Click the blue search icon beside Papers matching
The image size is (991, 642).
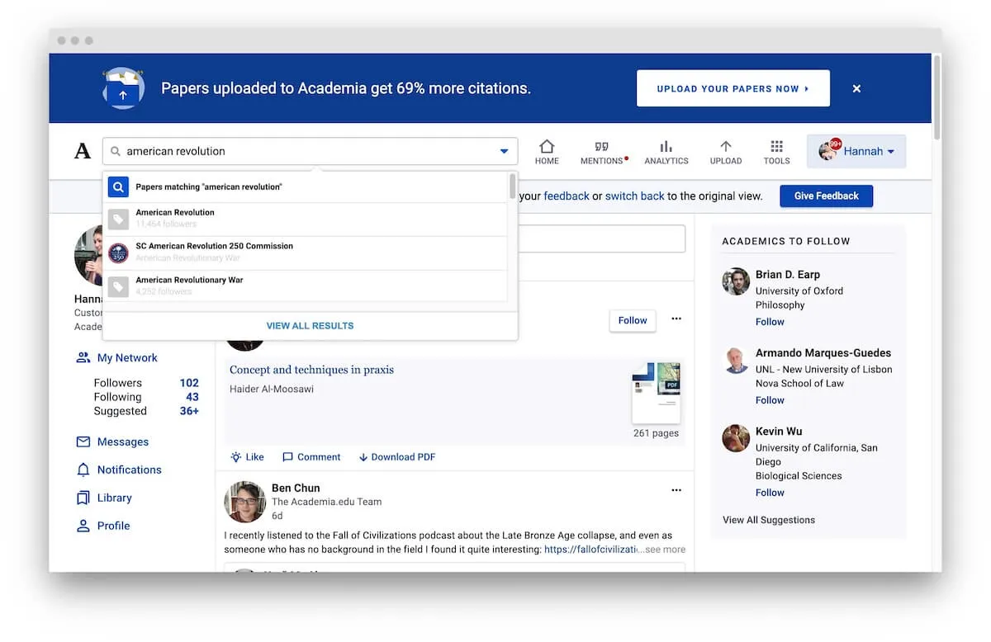tap(119, 187)
